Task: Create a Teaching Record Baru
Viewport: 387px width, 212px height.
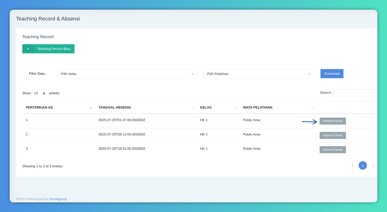Action: (54, 49)
